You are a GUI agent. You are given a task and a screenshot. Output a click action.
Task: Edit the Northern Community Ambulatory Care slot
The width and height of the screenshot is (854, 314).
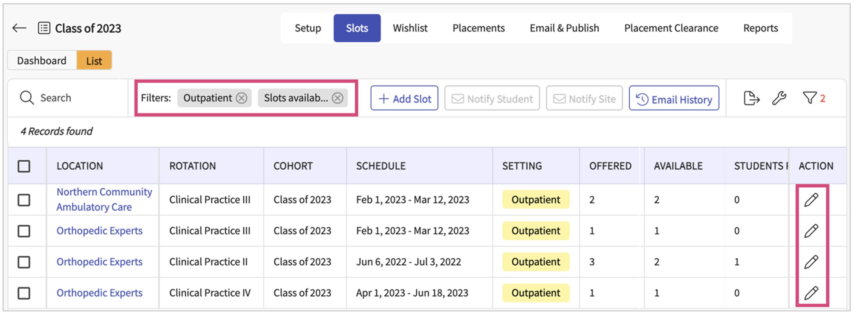[811, 200]
